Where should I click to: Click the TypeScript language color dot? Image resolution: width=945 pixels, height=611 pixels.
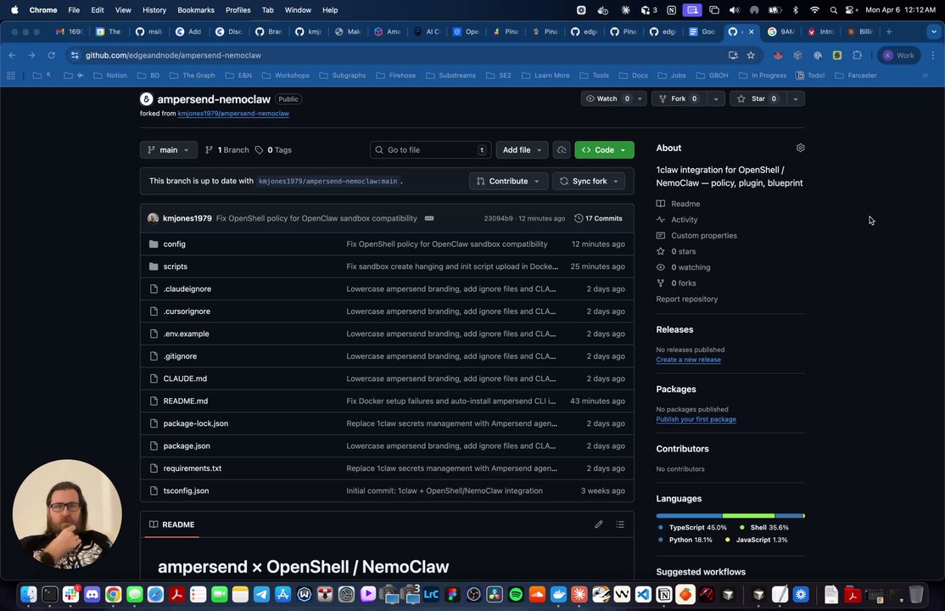[x=661, y=527]
